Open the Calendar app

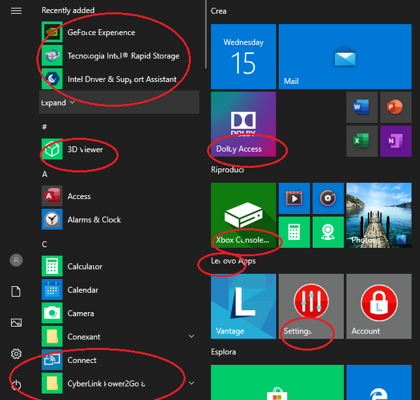119,290
